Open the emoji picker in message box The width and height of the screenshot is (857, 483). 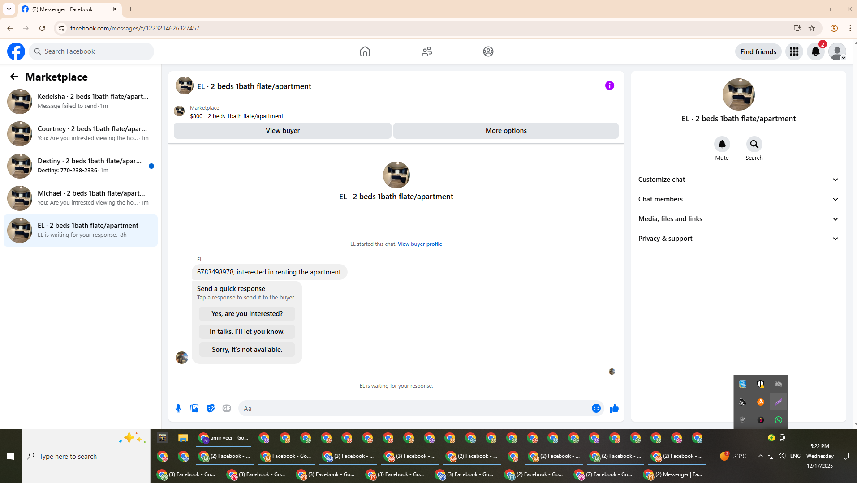point(596,408)
